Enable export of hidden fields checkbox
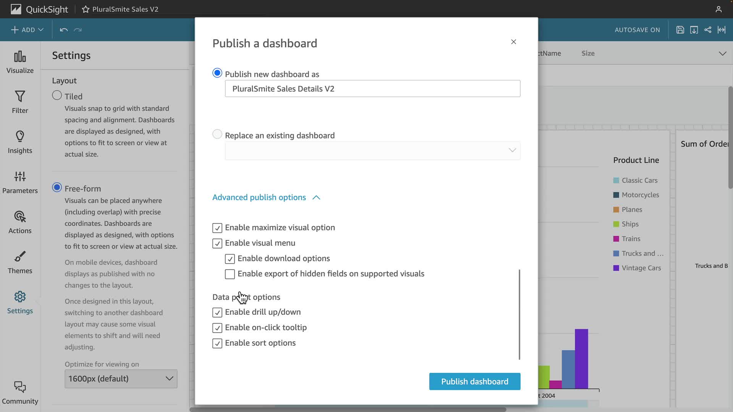This screenshot has width=733, height=412. point(230,274)
